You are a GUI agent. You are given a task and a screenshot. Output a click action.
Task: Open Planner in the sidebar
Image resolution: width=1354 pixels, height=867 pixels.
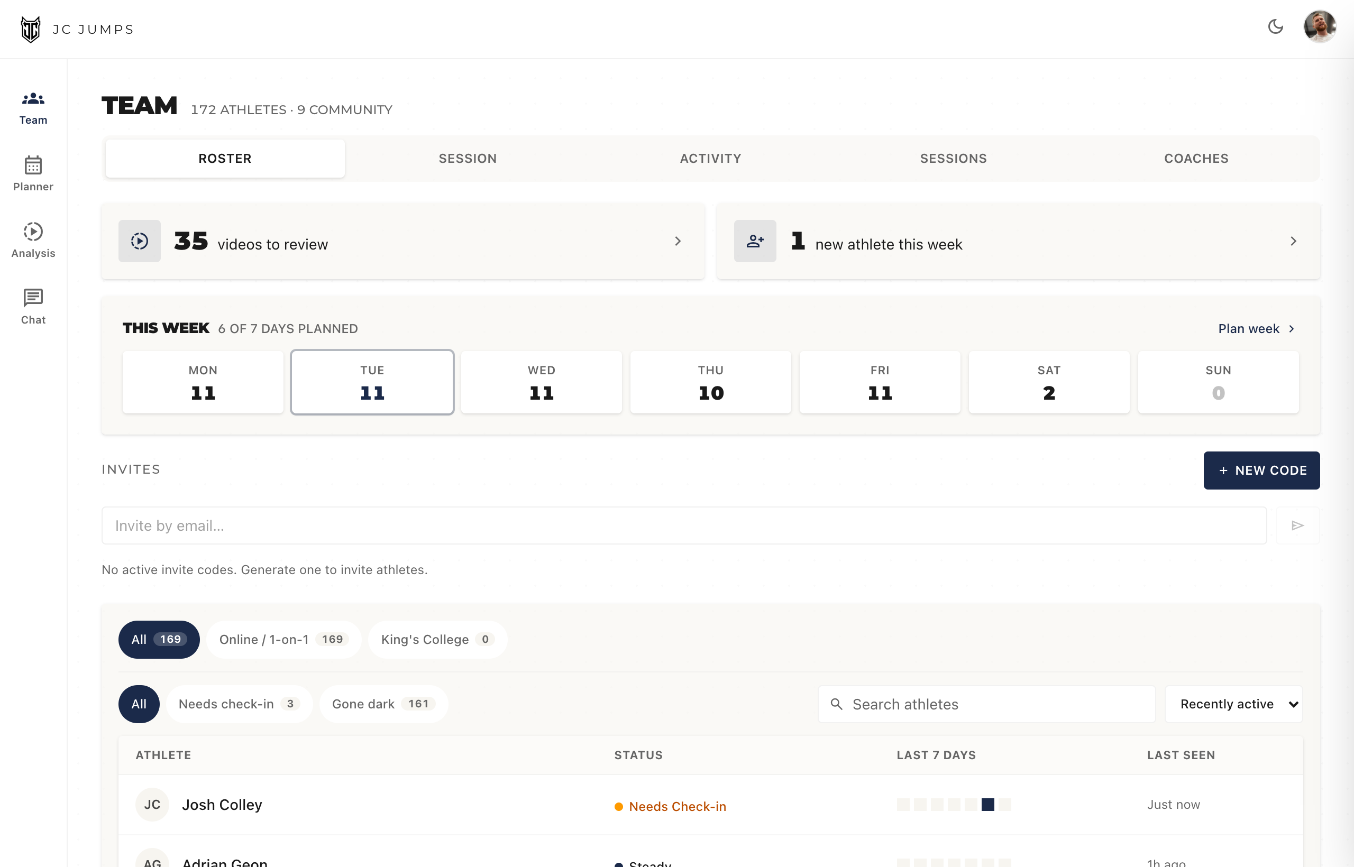pos(33,174)
